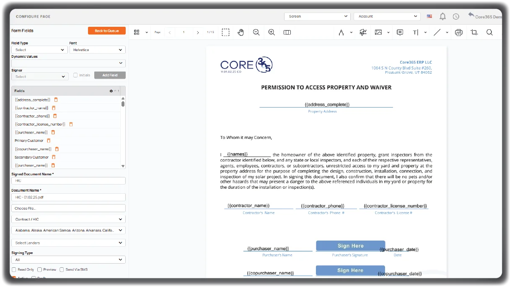Delete the Primary Customer field
This screenshot has width=512, height=287.
pyautogui.click(x=49, y=141)
